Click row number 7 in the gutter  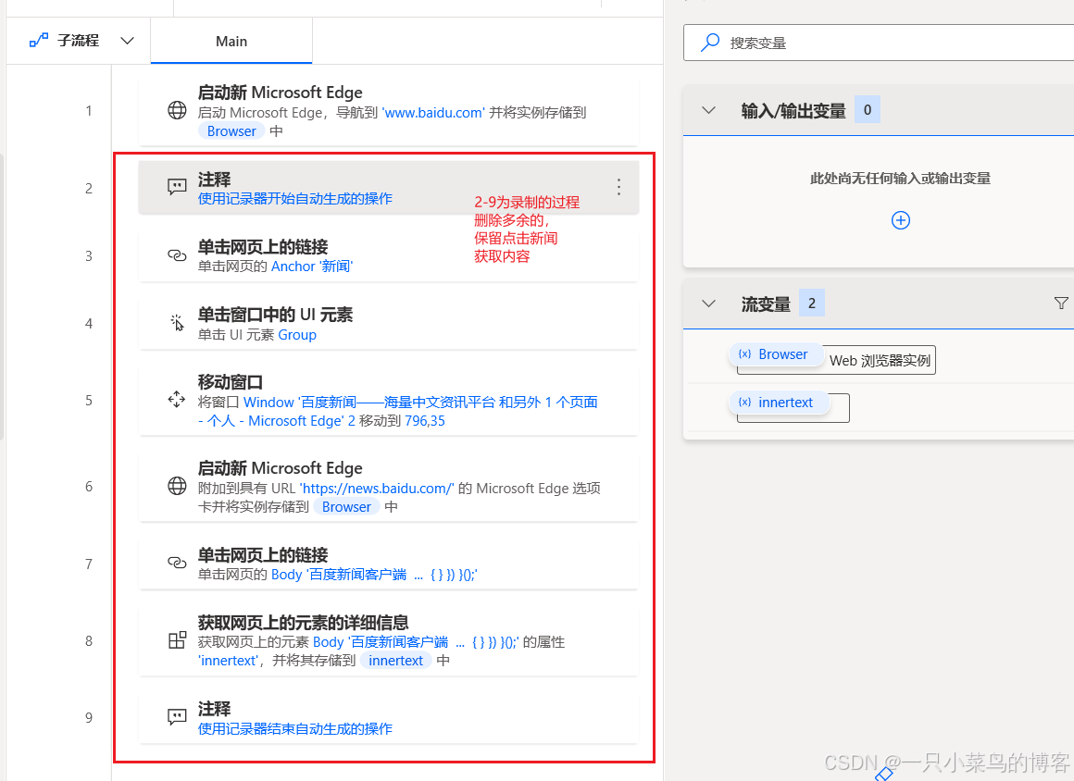(x=88, y=564)
